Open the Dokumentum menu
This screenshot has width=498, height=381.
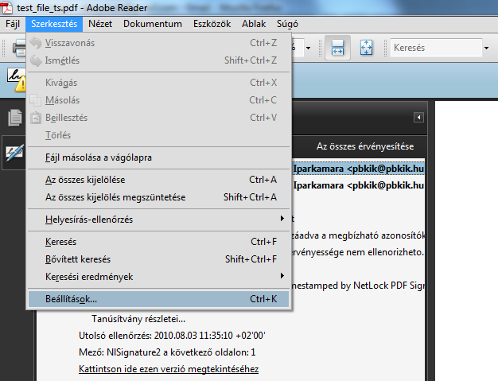[x=153, y=24]
